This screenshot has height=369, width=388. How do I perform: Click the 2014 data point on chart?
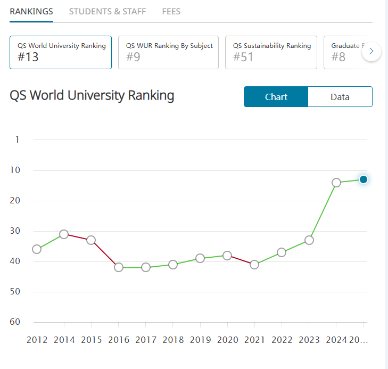click(x=64, y=234)
